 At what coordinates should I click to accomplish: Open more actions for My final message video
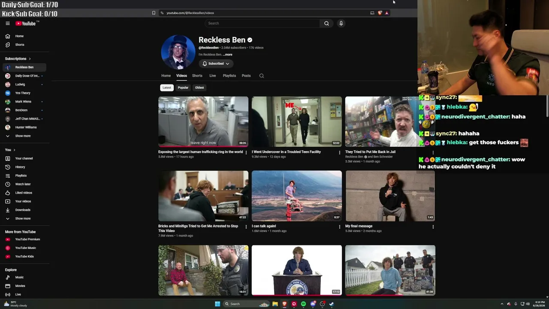[433, 227]
